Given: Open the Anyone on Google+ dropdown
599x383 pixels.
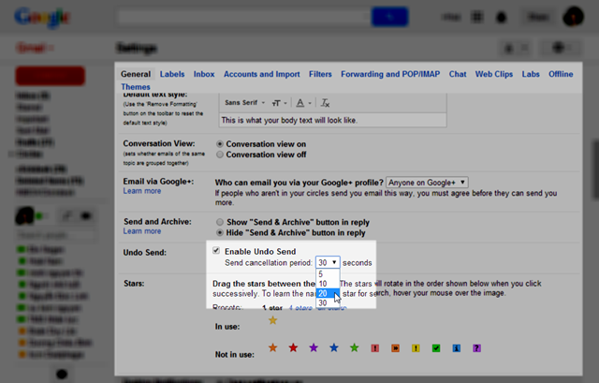Looking at the screenshot, I should [x=427, y=183].
